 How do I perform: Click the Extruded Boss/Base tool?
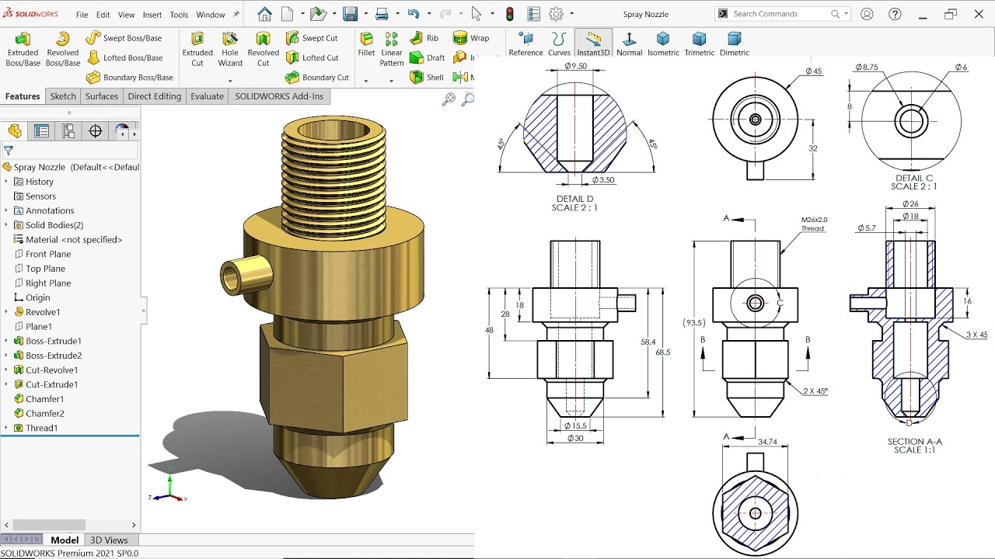coord(23,50)
